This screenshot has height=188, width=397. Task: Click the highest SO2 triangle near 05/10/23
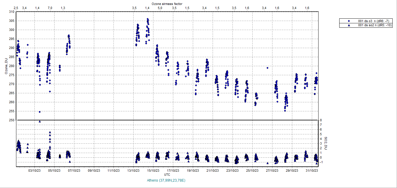(x=50, y=132)
